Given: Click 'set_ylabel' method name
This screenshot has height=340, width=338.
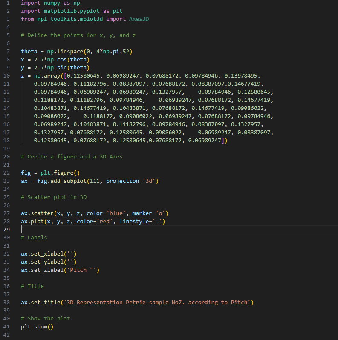Looking at the screenshot, I should coord(47,262).
